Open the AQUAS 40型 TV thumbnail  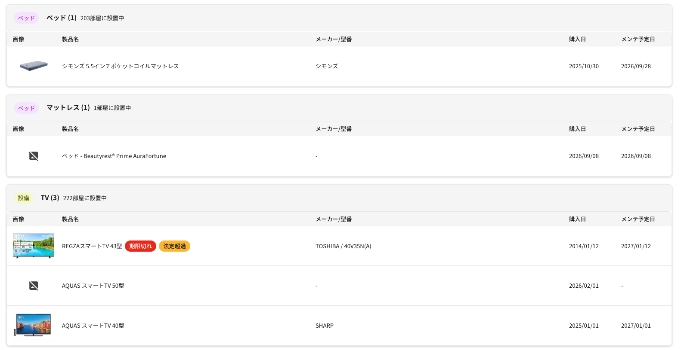pyautogui.click(x=34, y=325)
